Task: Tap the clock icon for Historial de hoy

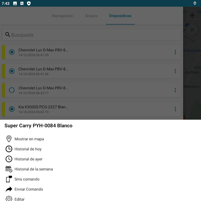Action: (9, 149)
